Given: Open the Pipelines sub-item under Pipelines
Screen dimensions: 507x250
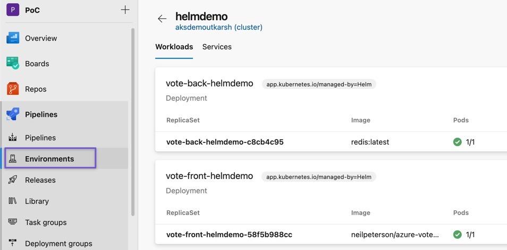Looking at the screenshot, I should click(x=40, y=138).
